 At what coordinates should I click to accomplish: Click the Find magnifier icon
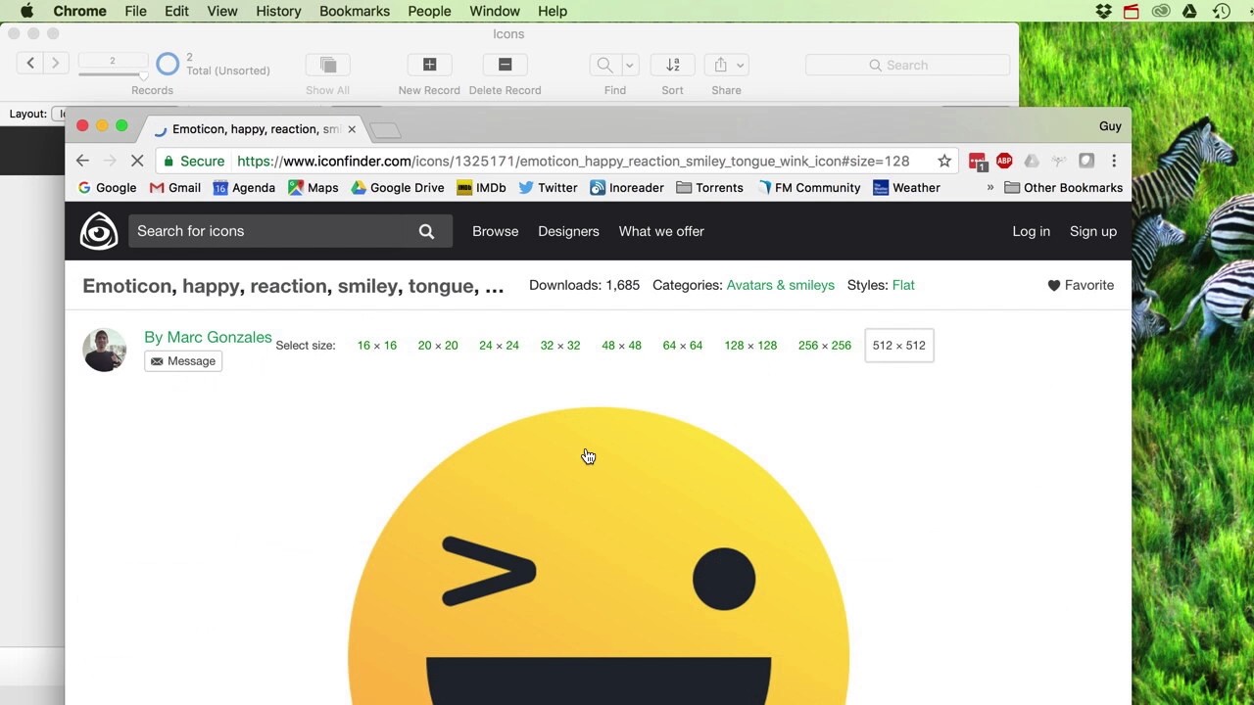tap(604, 65)
